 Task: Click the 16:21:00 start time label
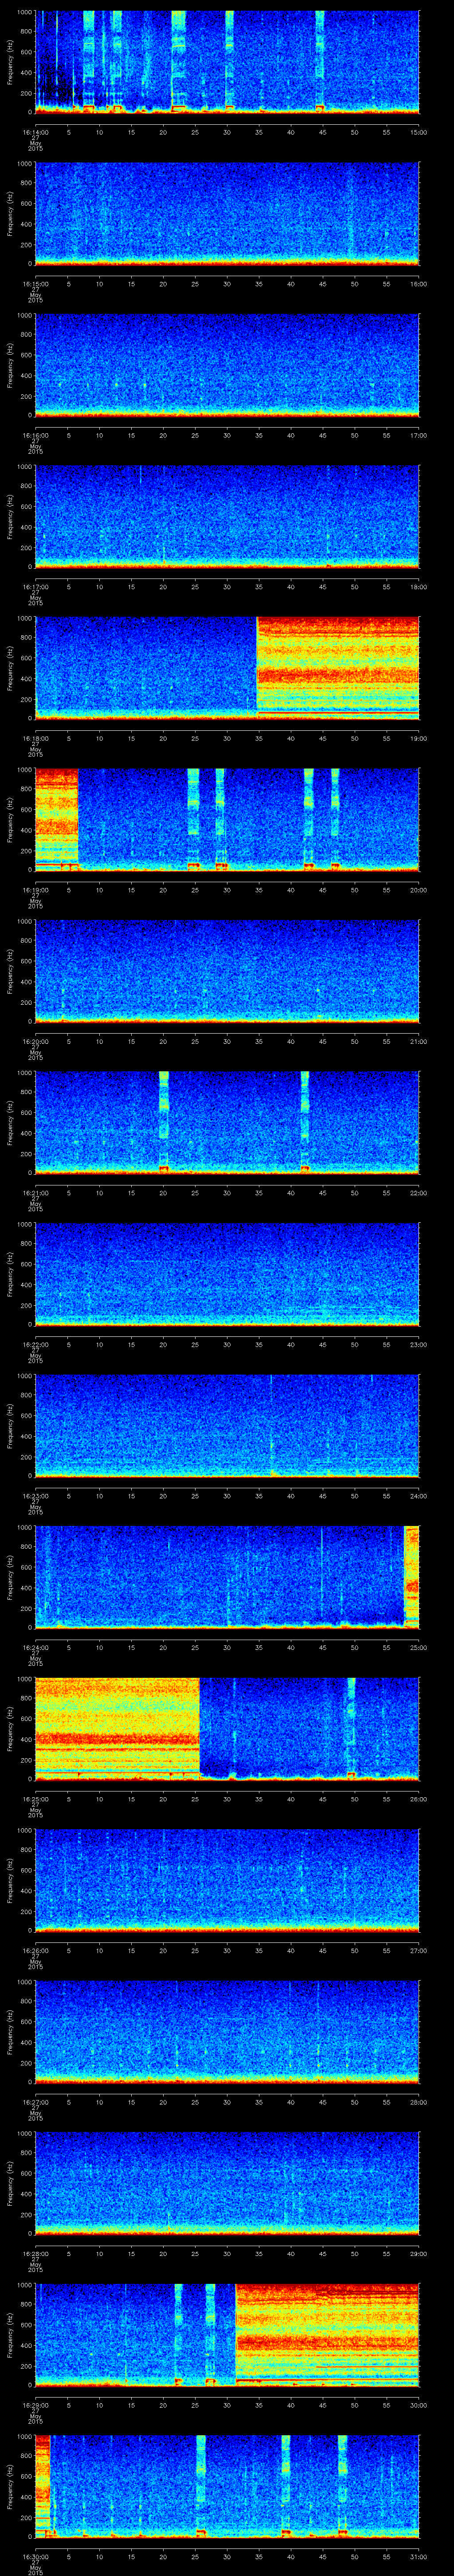(x=35, y=1193)
